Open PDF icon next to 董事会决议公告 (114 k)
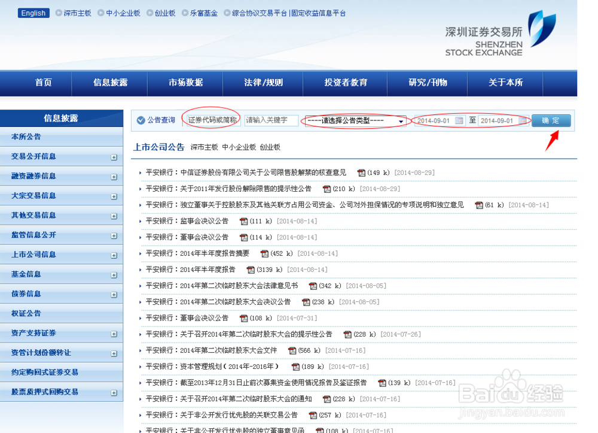The image size is (598, 433). click(244, 238)
